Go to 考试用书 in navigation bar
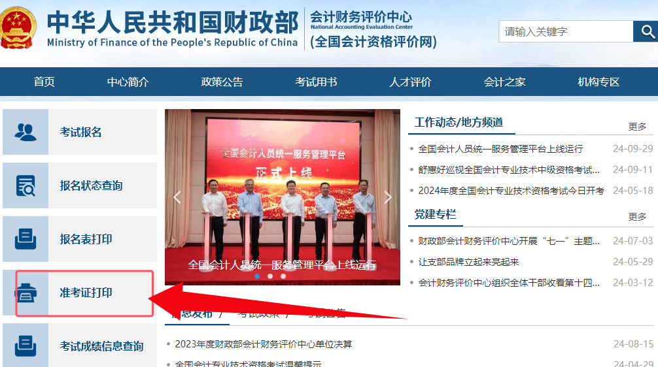658x367 pixels. click(316, 82)
